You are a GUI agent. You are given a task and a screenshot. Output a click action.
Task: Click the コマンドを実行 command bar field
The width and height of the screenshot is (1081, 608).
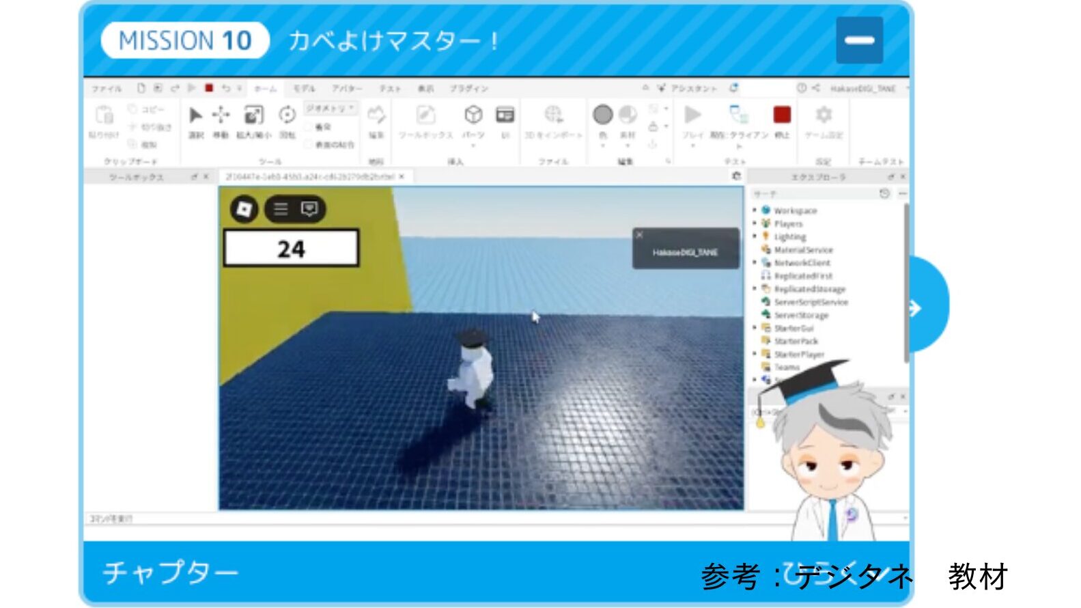[x=495, y=519]
